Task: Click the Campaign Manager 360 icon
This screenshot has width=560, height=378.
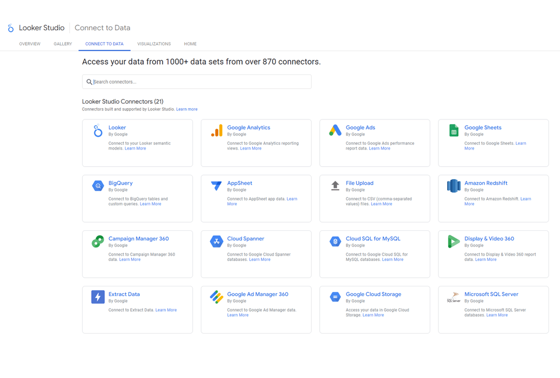Action: pos(98,242)
